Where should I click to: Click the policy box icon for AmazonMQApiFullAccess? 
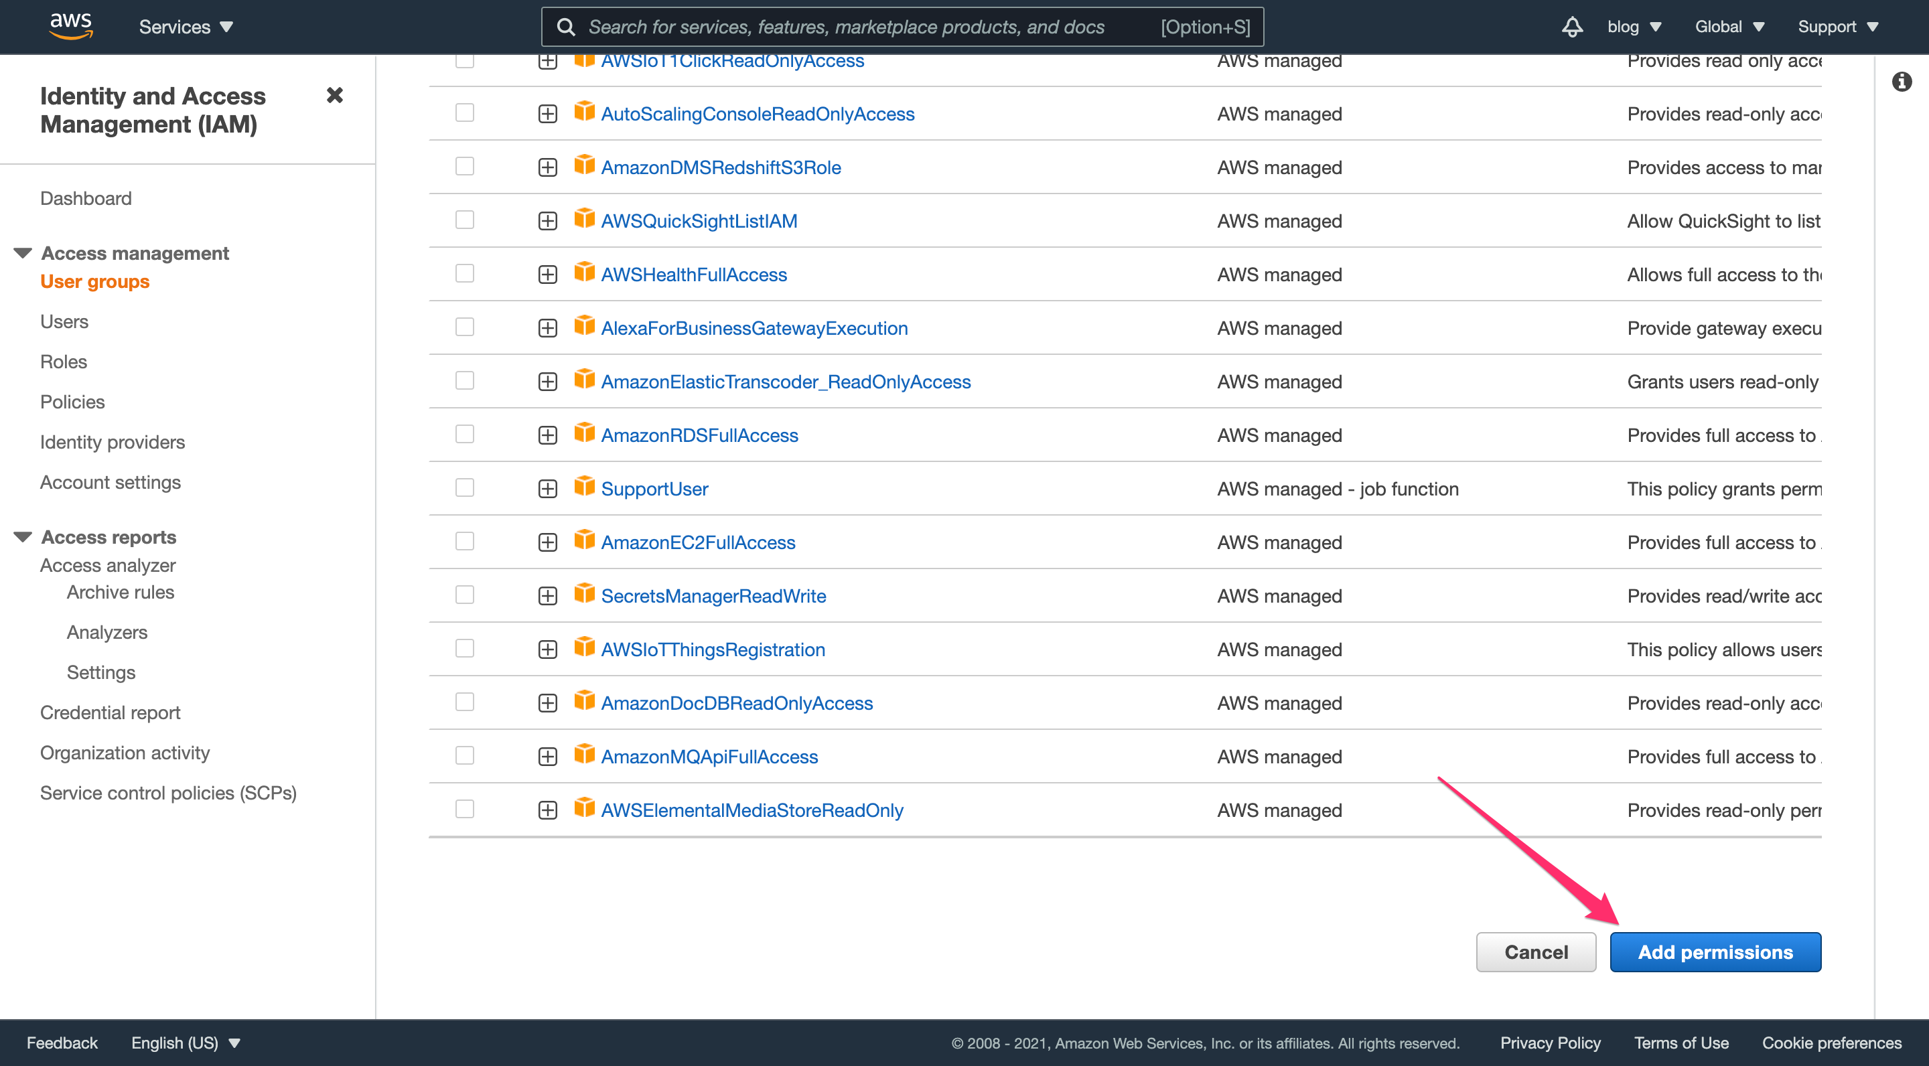pos(584,755)
